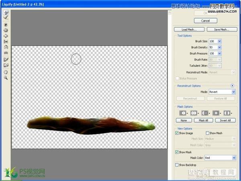The height and width of the screenshot is (181, 241).
Task: Click the Add to Selection mask icon
Action: (194, 113)
